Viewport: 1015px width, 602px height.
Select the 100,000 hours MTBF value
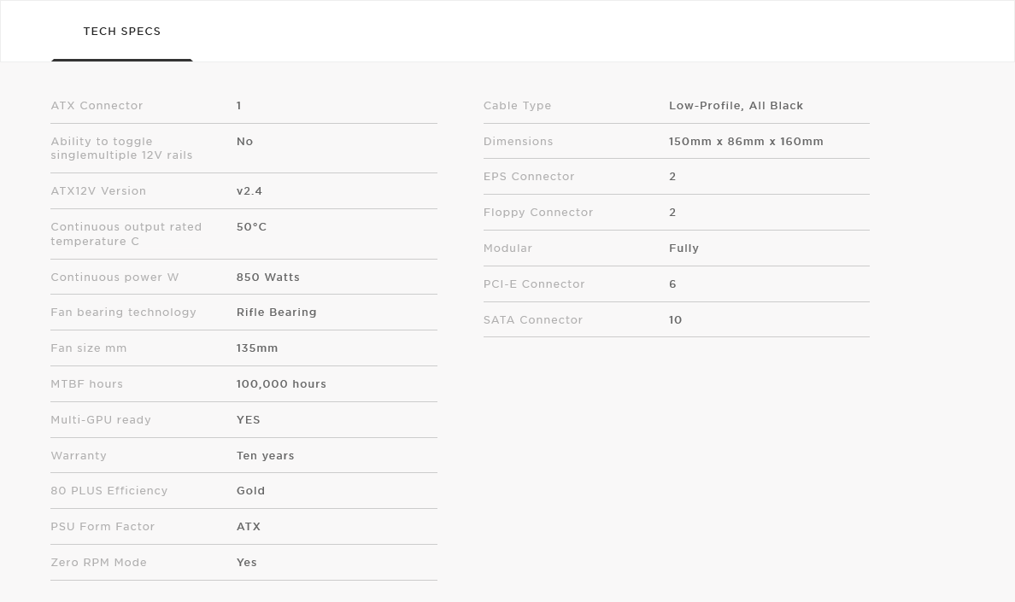(x=281, y=384)
